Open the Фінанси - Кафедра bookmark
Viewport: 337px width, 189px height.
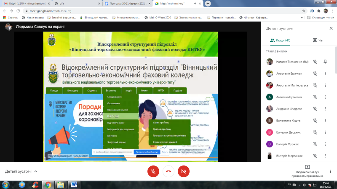coord(254,18)
